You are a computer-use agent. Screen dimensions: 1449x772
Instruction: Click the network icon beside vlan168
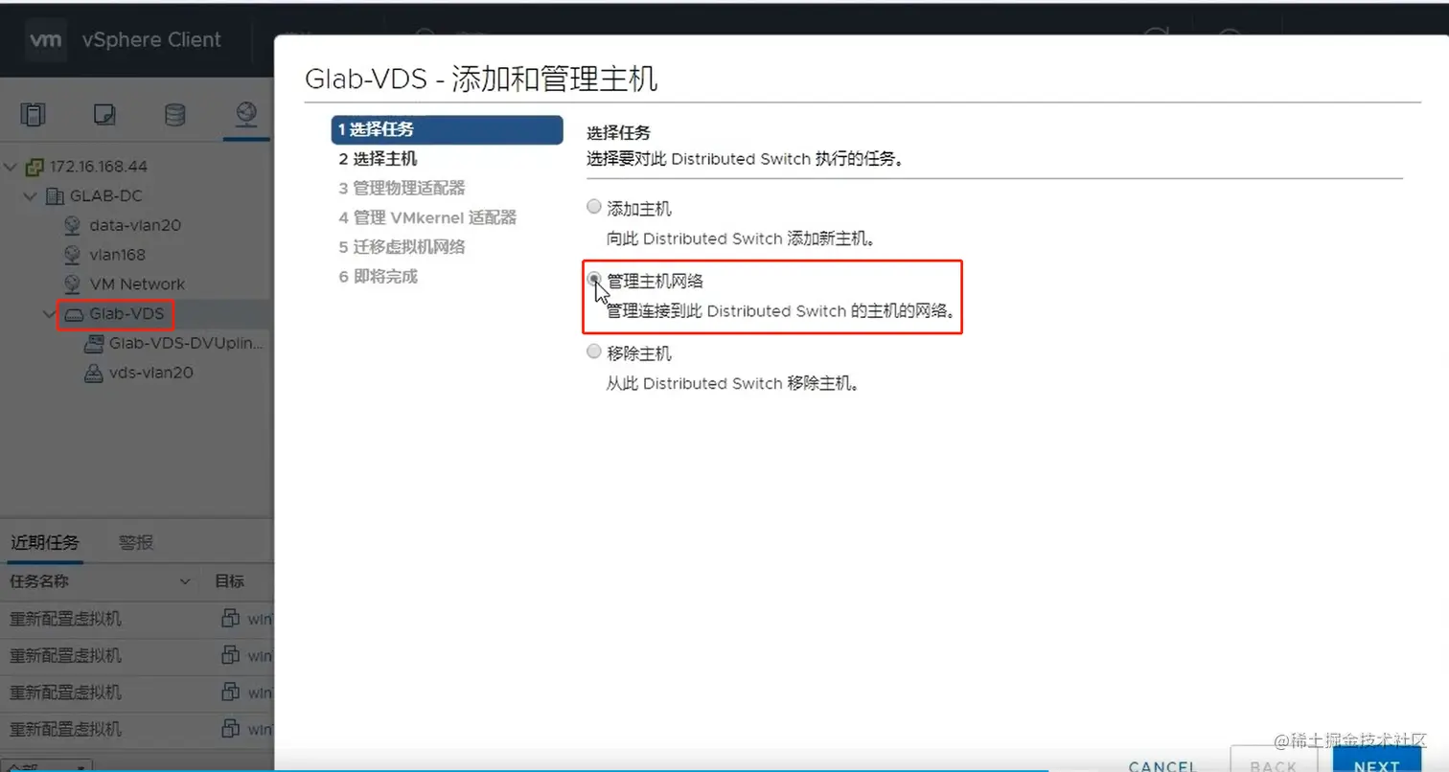73,255
